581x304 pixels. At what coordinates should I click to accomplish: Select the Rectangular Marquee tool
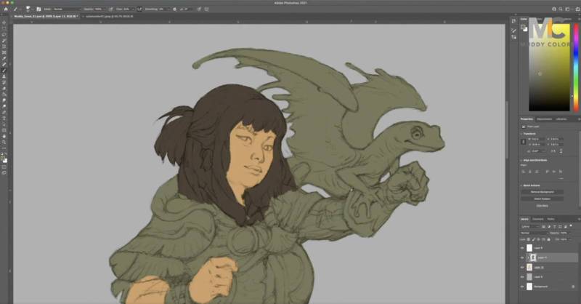[x=4, y=28]
